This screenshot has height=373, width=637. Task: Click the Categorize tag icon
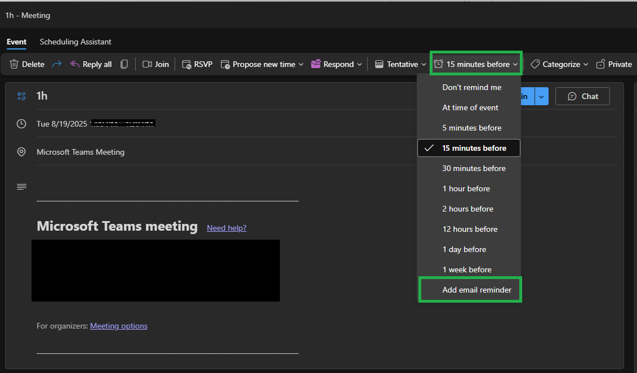click(x=535, y=64)
